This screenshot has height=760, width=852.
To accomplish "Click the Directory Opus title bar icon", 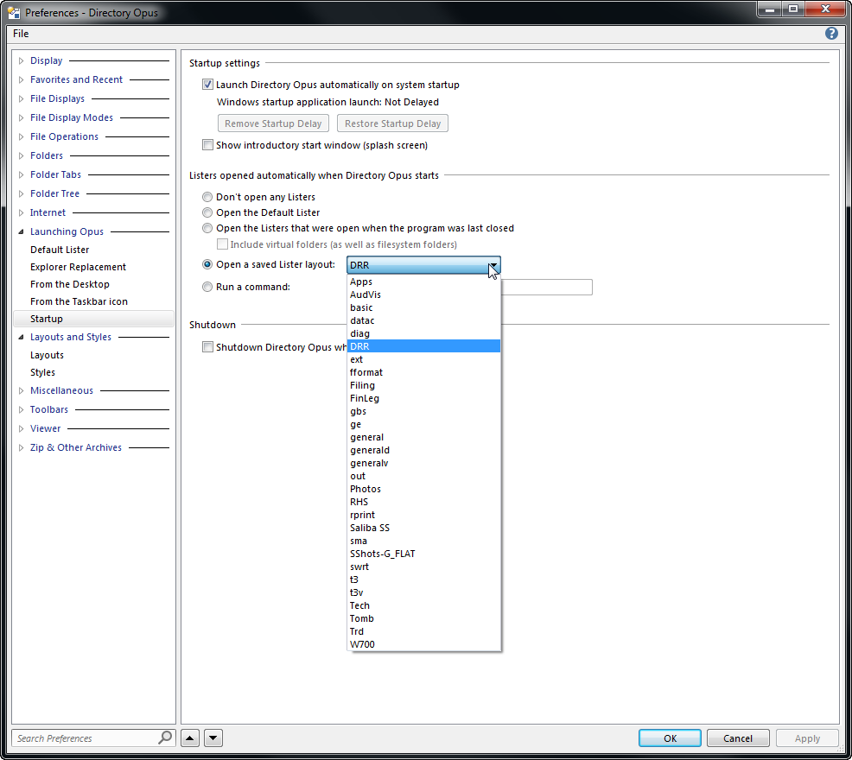I will [x=14, y=12].
